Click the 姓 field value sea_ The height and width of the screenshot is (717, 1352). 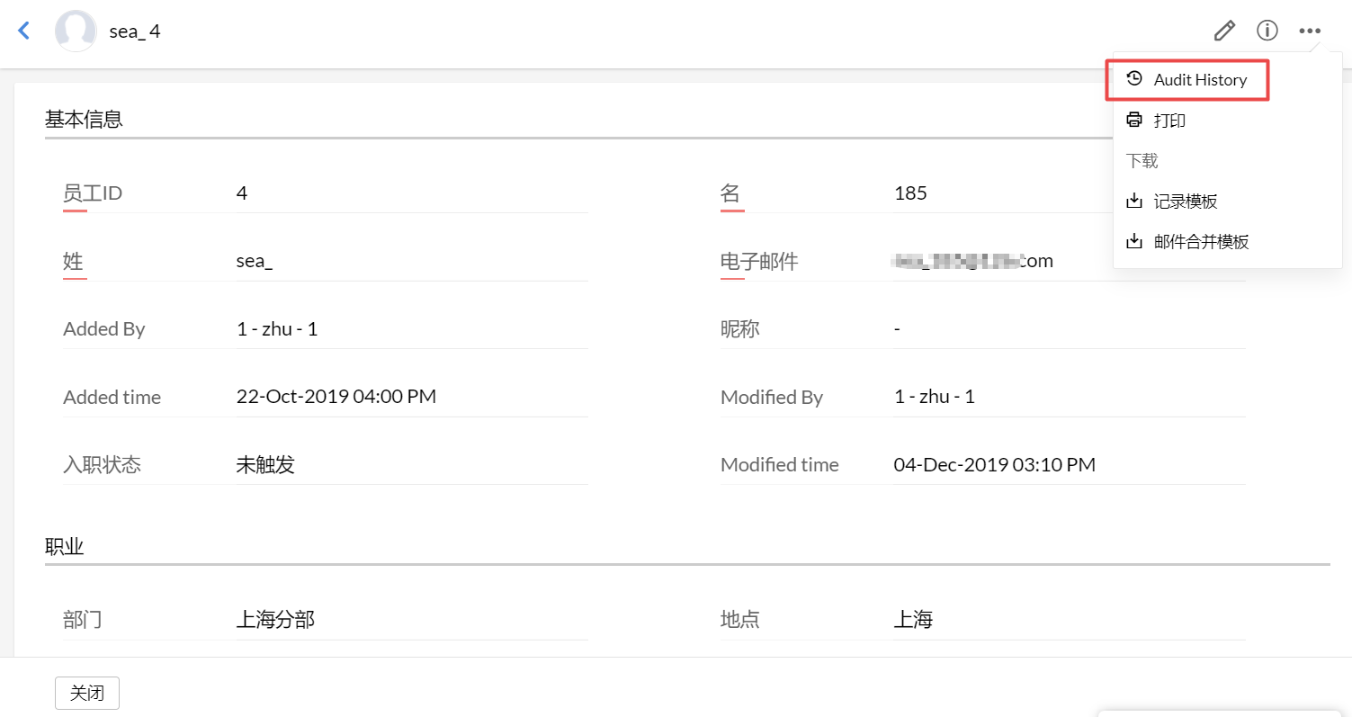tap(255, 261)
